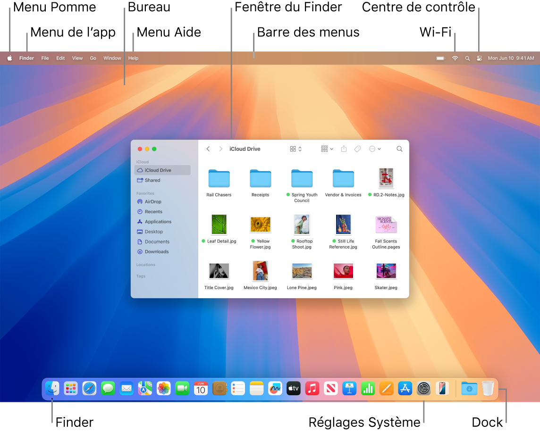This screenshot has height=433, width=540.
Task: Open Safari from the Dock
Action: [90, 389]
